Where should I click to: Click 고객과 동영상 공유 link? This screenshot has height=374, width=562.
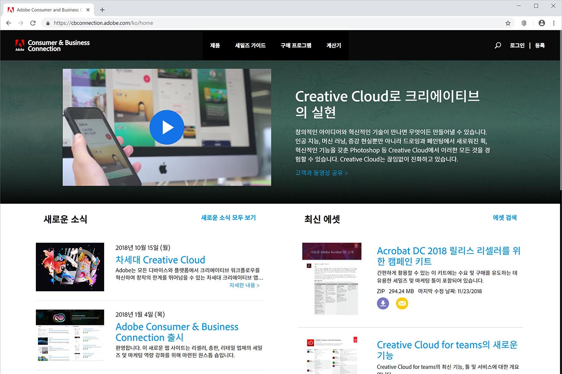322,173
